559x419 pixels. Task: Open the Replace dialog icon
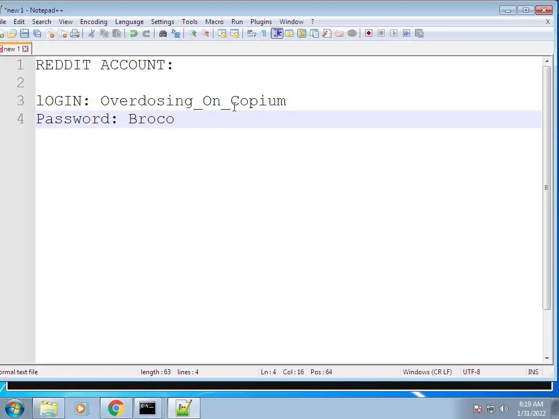point(176,33)
